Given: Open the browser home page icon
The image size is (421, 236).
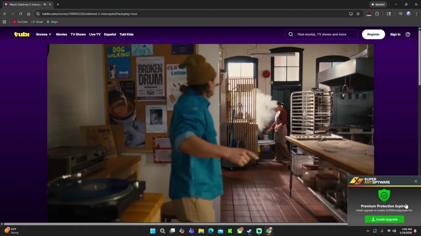Looking at the screenshot, I should (29, 14).
